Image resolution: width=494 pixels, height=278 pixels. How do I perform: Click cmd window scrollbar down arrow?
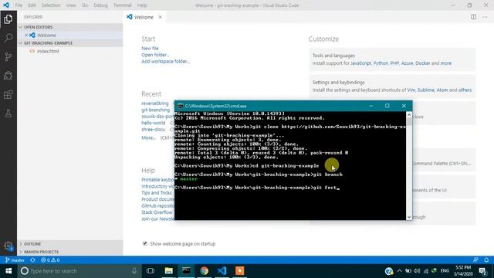pos(409,217)
